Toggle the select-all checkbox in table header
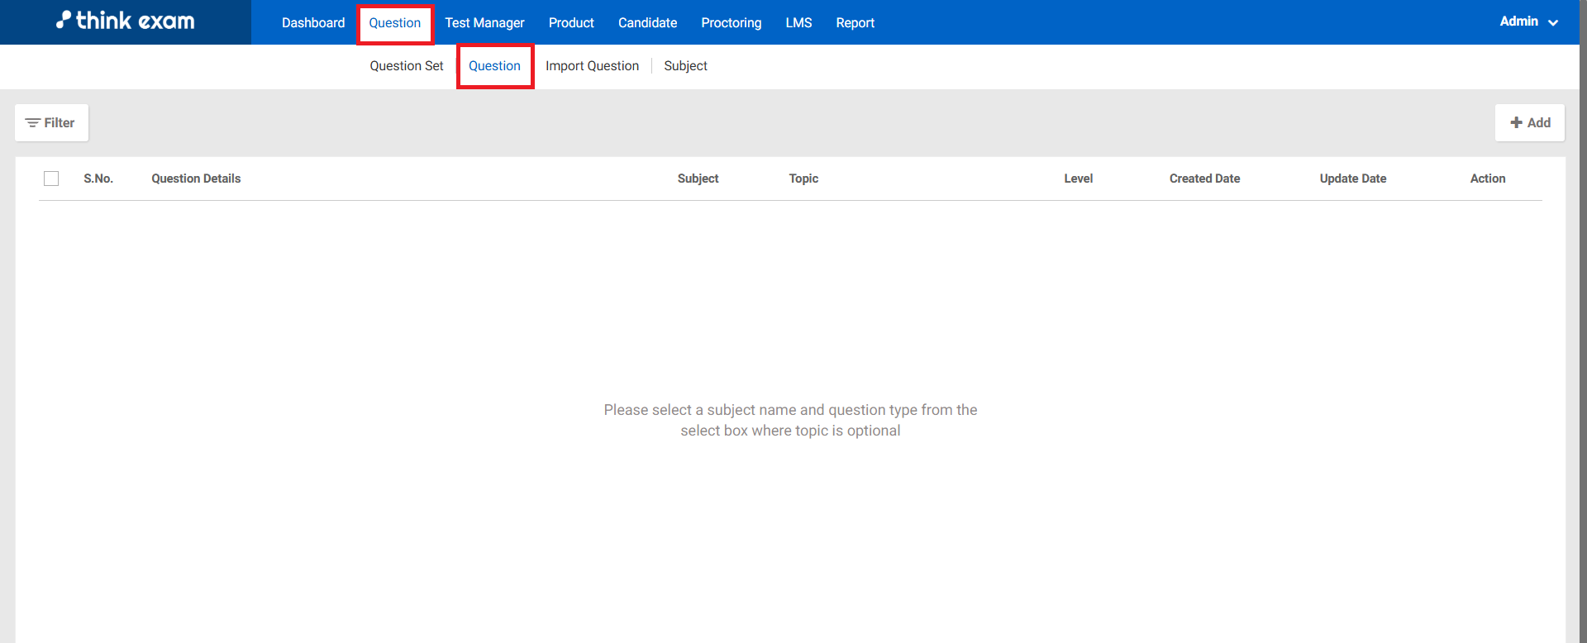The height and width of the screenshot is (643, 1587). [51, 179]
